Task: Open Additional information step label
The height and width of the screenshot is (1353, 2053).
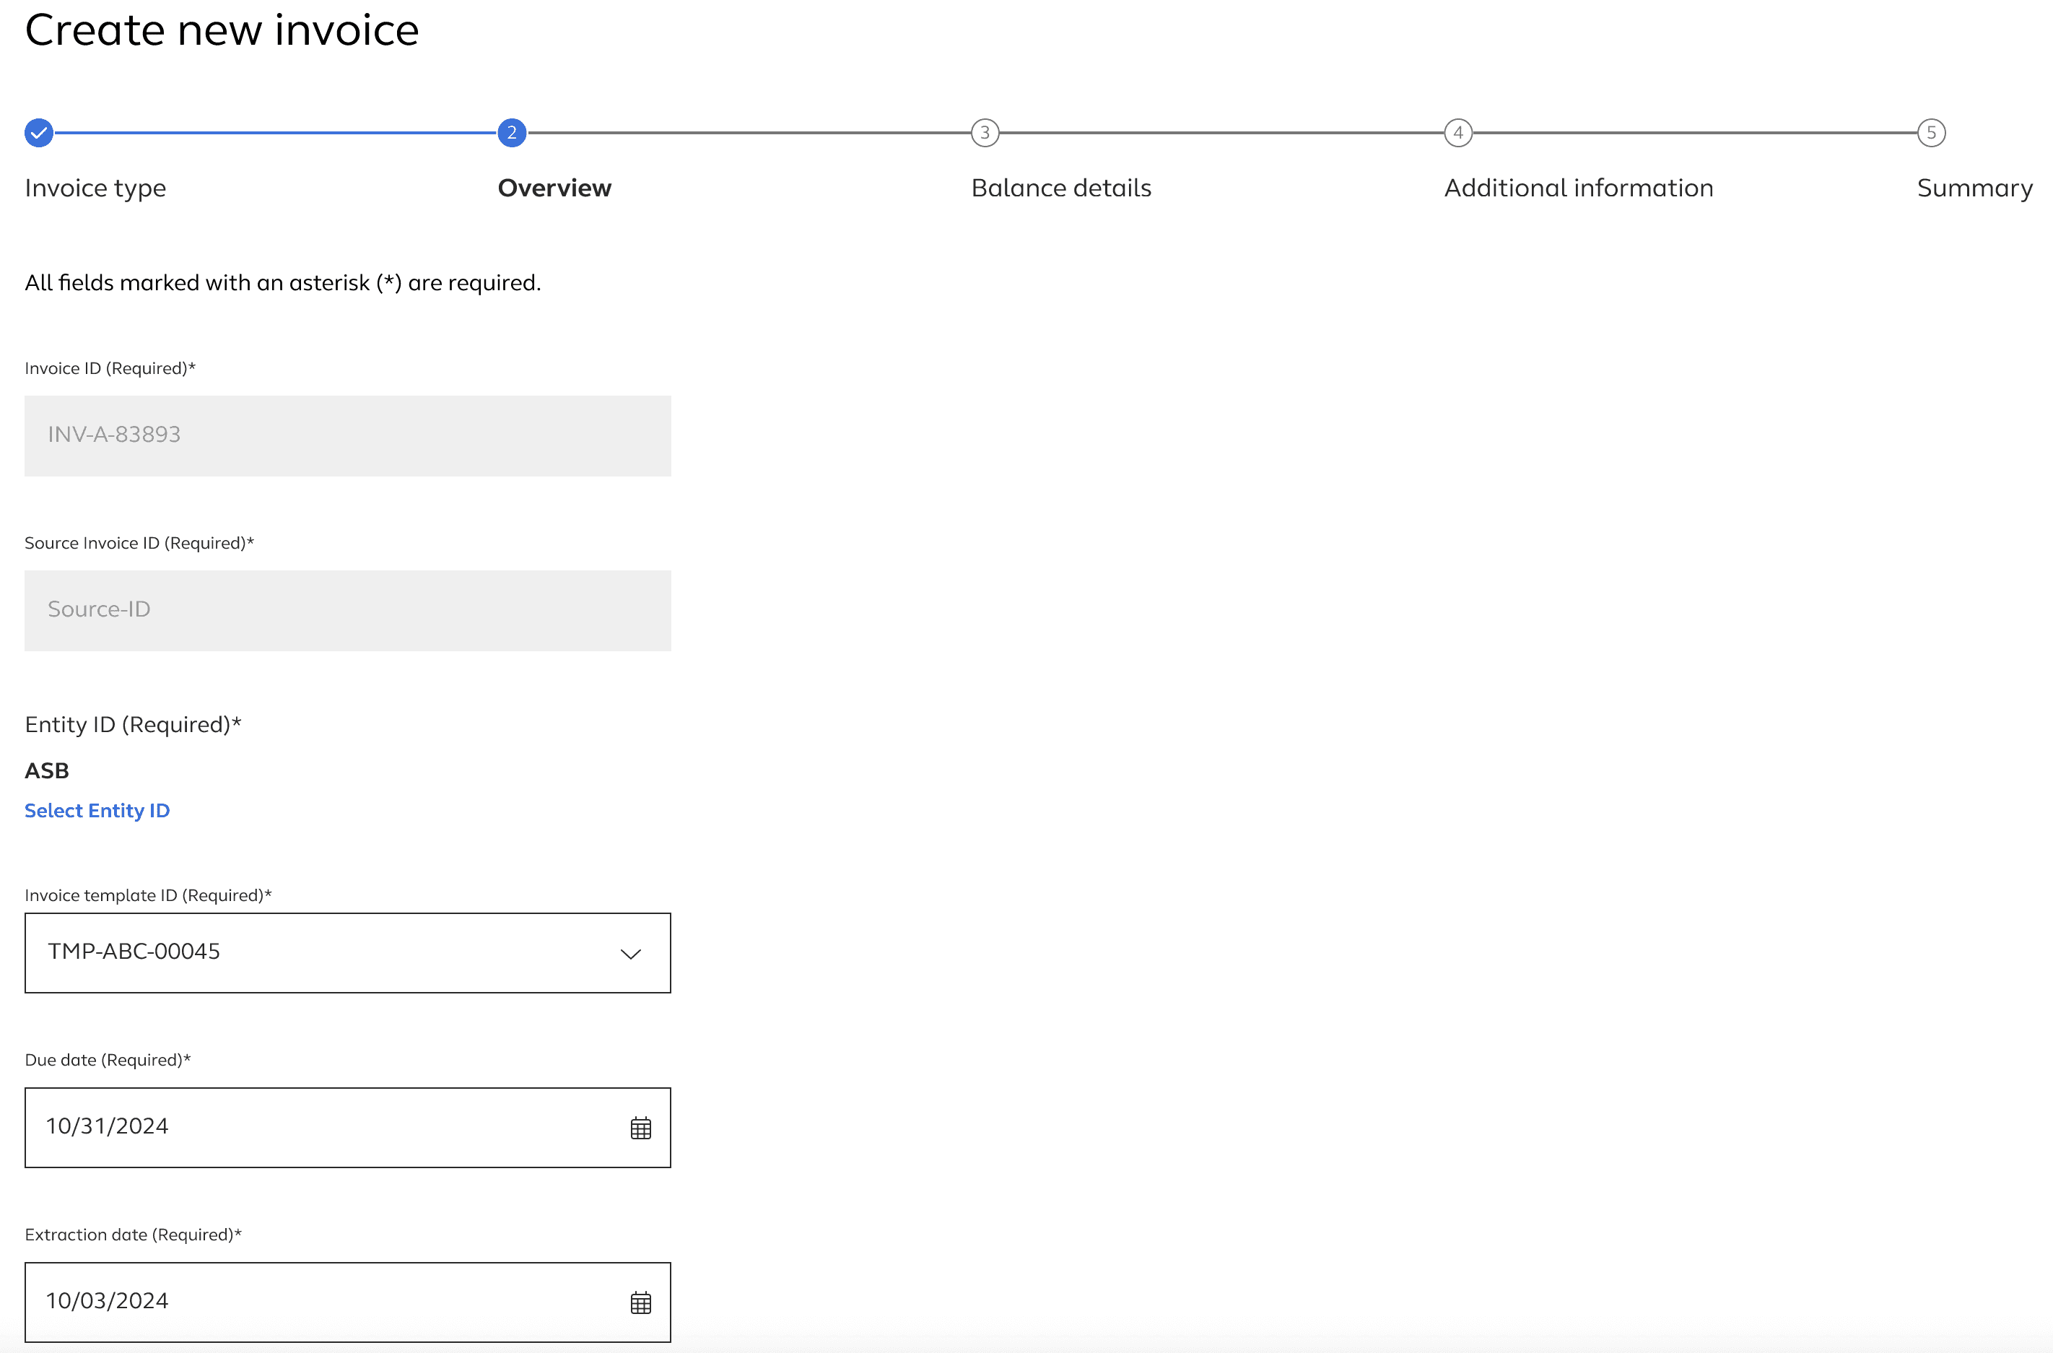Action: tap(1579, 188)
